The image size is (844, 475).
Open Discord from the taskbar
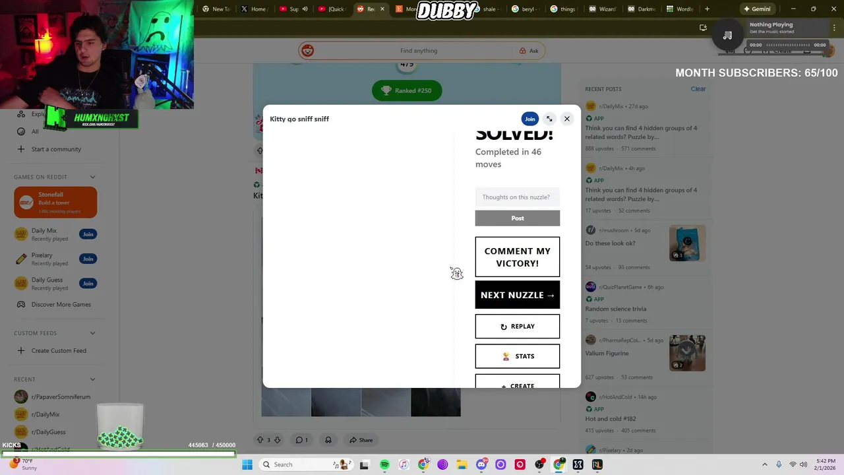[481, 464]
